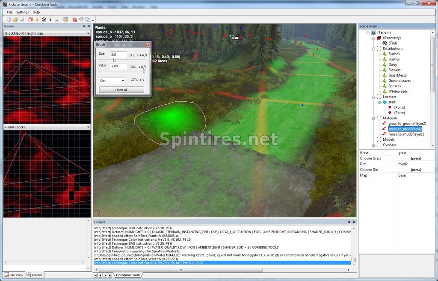Go to the previous output tab
438x281 pixels.
[100, 275]
